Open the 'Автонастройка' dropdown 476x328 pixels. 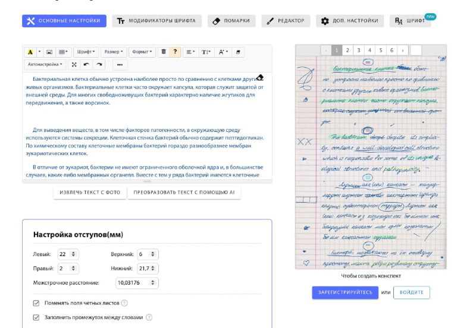45,64
